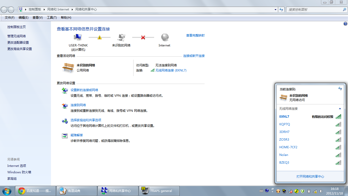Click the 设置新的连接或网络 icon
Image resolution: width=348 pixels, height=196 pixels.
click(x=65, y=91)
